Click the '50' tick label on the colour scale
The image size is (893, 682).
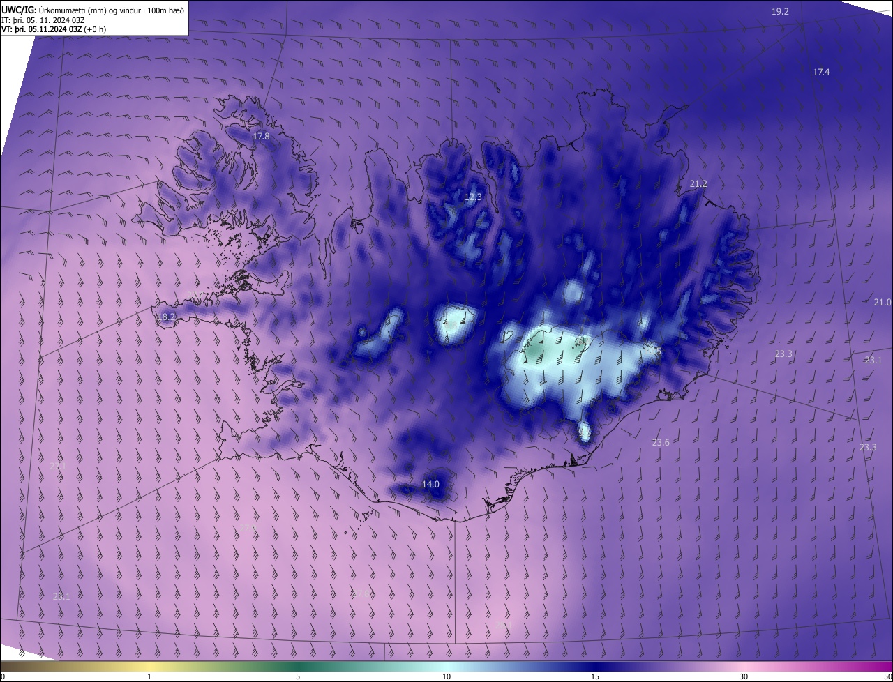[x=887, y=677]
